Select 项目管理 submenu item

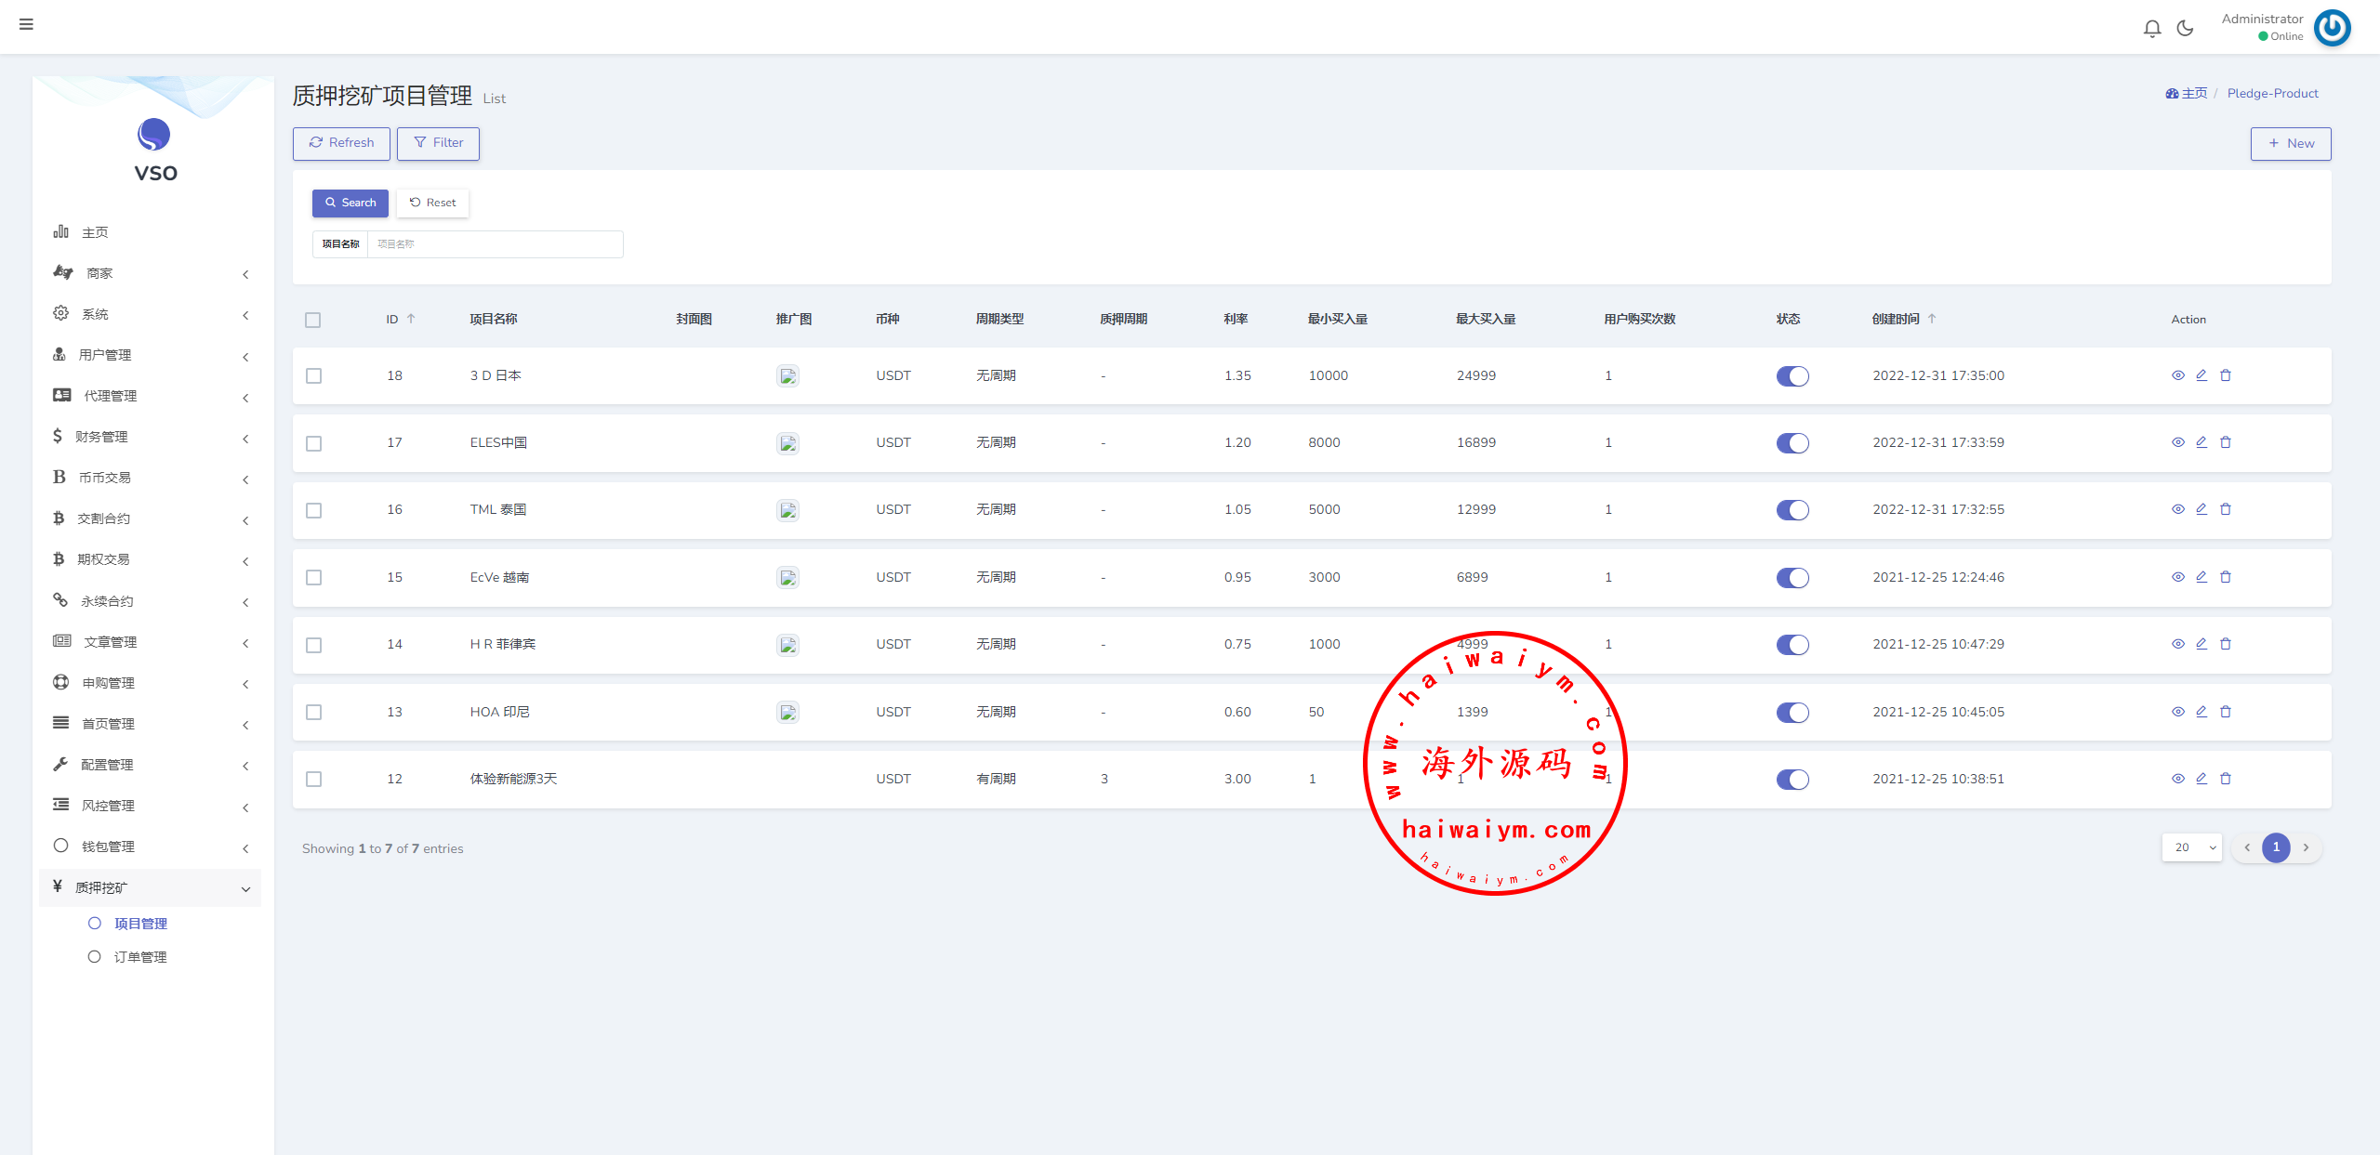(x=140, y=924)
